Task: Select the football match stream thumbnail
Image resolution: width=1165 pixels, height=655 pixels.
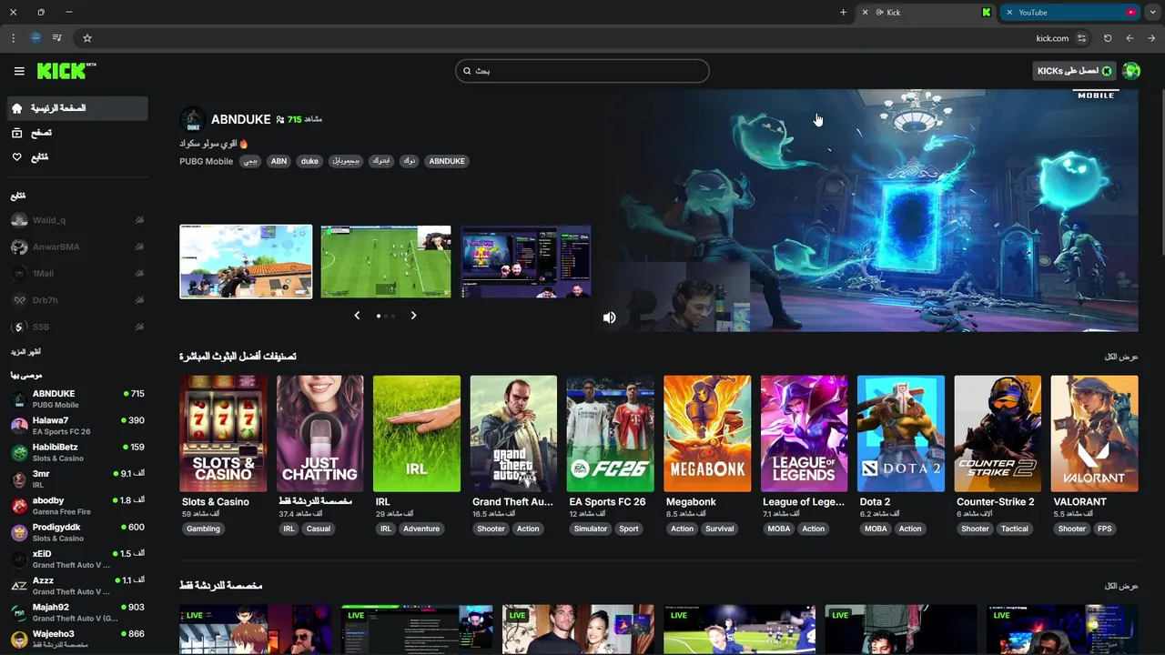Action: click(386, 262)
